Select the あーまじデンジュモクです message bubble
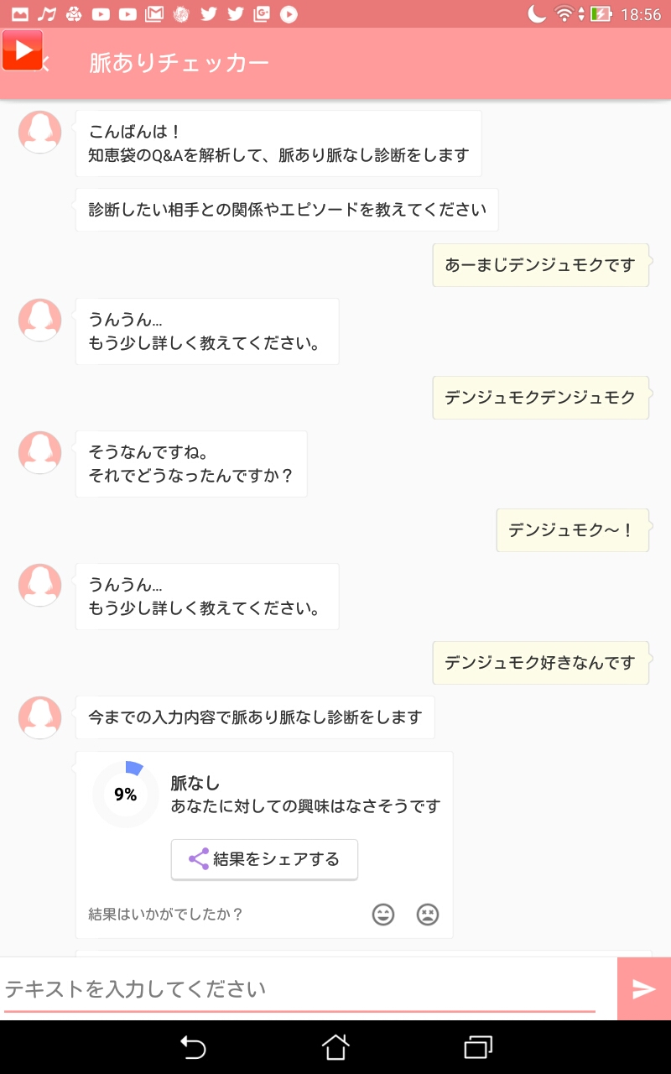This screenshot has width=671, height=1074. [540, 265]
